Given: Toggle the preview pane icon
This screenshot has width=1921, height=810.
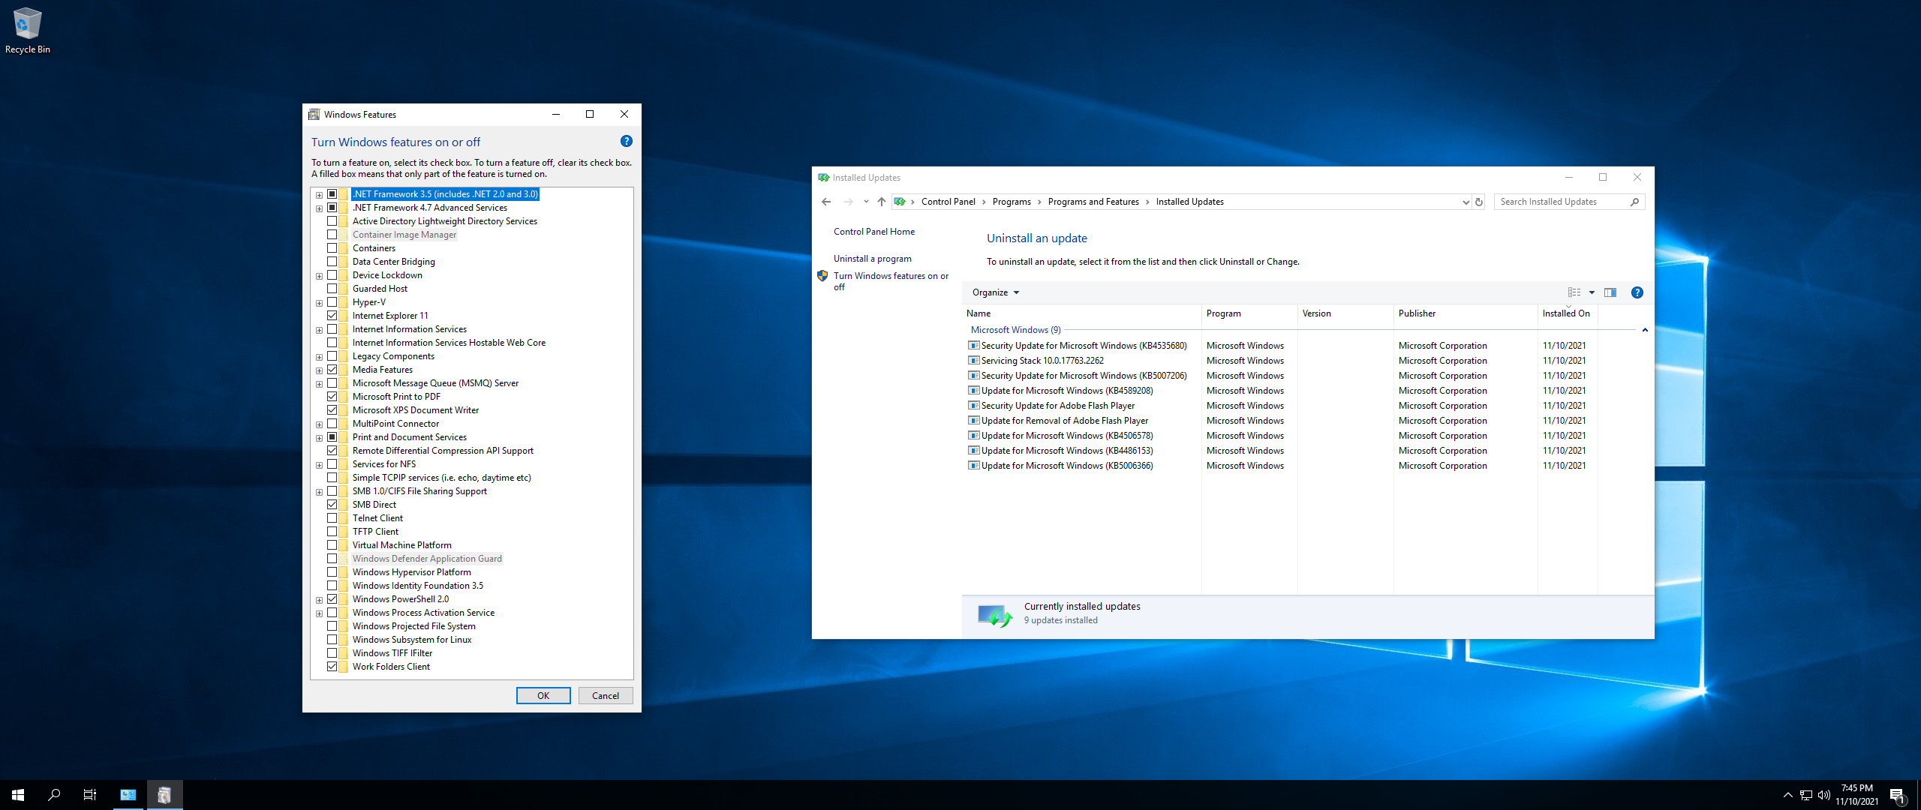Looking at the screenshot, I should 1610,292.
